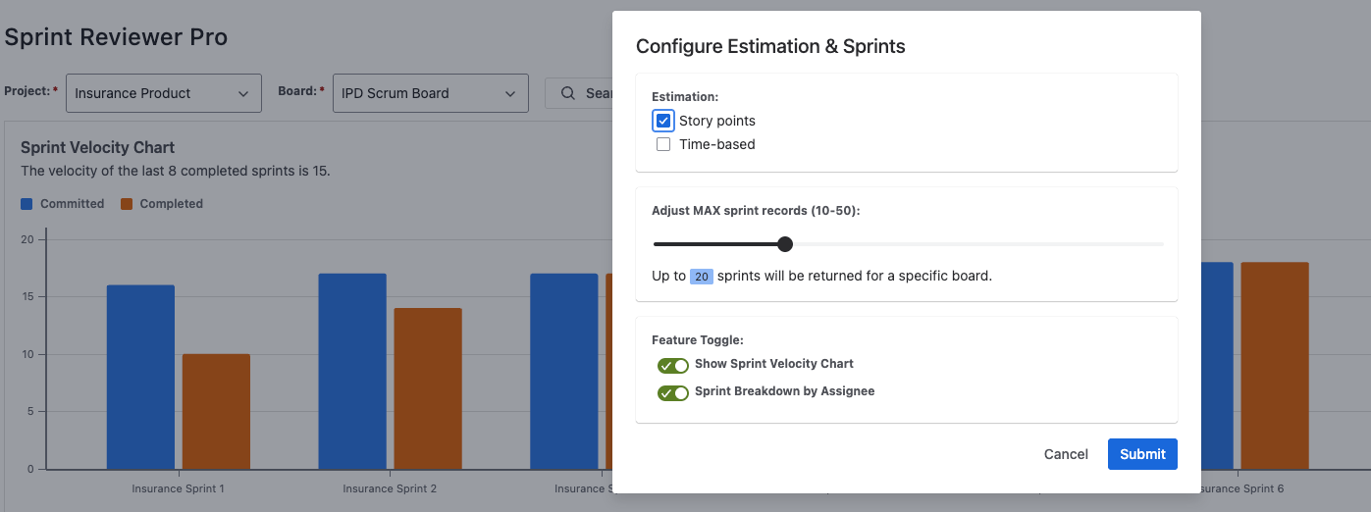The width and height of the screenshot is (1371, 512).
Task: Click the orange Completed legend square
Action: [127, 204]
